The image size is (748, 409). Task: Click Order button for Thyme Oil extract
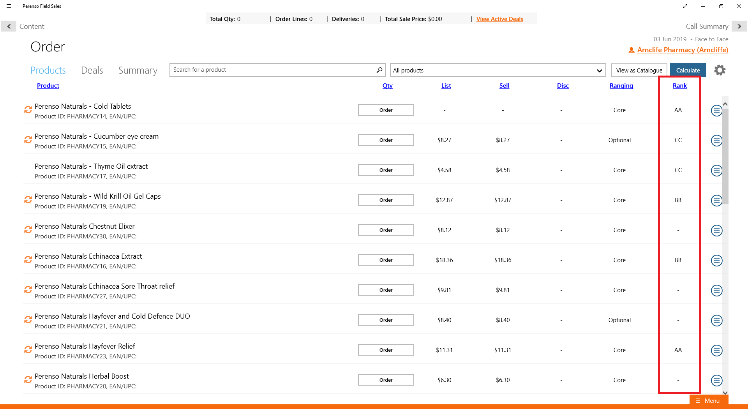[386, 170]
